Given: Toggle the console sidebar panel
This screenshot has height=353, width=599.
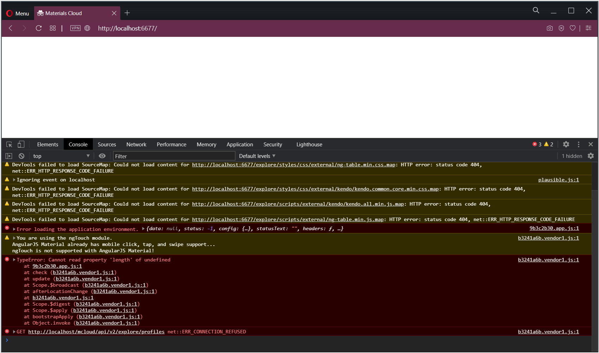Looking at the screenshot, I should pos(8,156).
